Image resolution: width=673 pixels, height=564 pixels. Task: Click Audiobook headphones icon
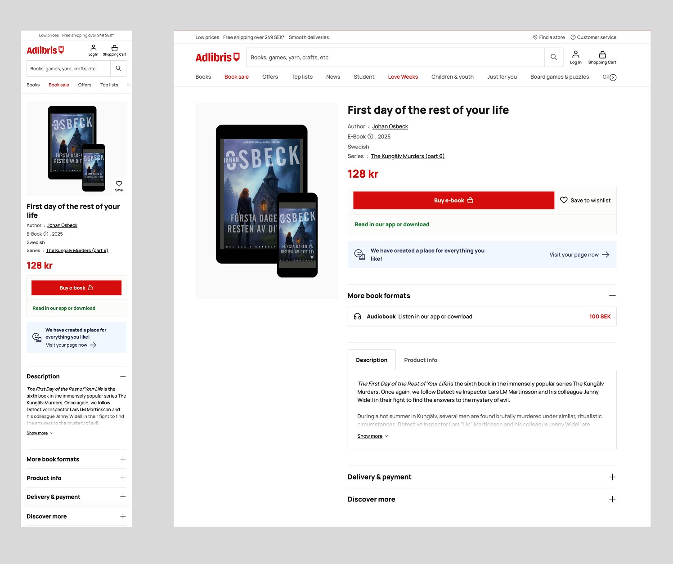coord(357,317)
